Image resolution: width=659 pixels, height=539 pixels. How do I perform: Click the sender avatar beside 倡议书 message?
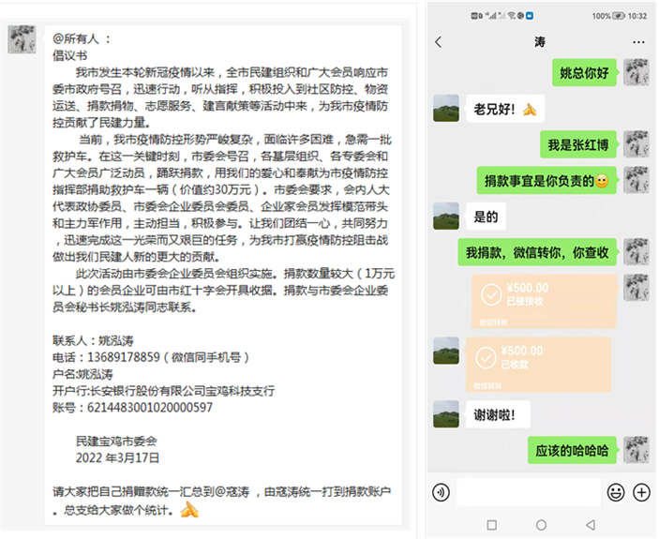coord(22,40)
